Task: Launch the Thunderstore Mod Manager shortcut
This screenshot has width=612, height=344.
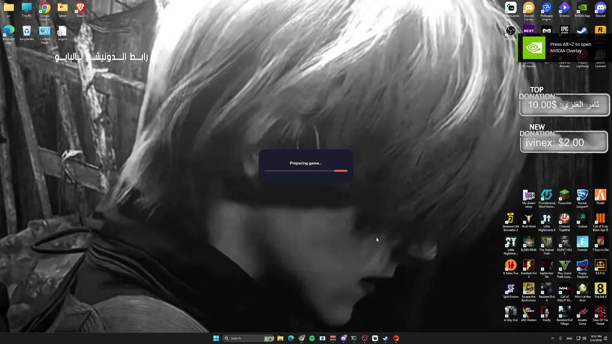Action: click(x=546, y=199)
